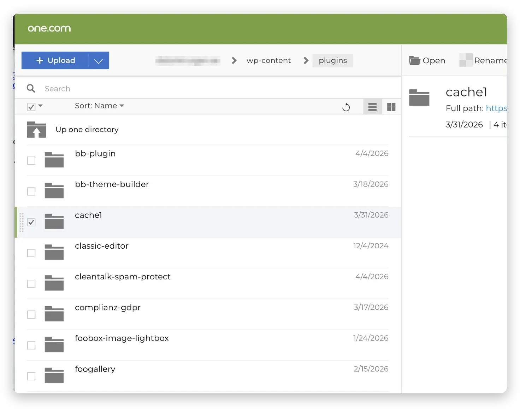Click the cleantalk-spam-protect folder icon
This screenshot has height=409, width=520.
[54, 283]
